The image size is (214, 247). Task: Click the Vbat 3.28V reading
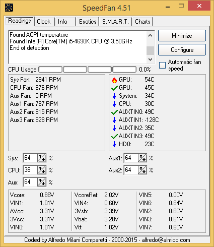(96, 219)
